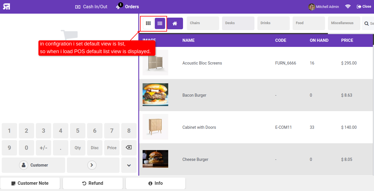374x191 pixels.
Task: Click the POS logo in top-left corner
Action: click(6, 7)
